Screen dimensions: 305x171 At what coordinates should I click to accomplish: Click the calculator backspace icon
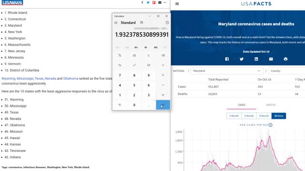(163, 56)
